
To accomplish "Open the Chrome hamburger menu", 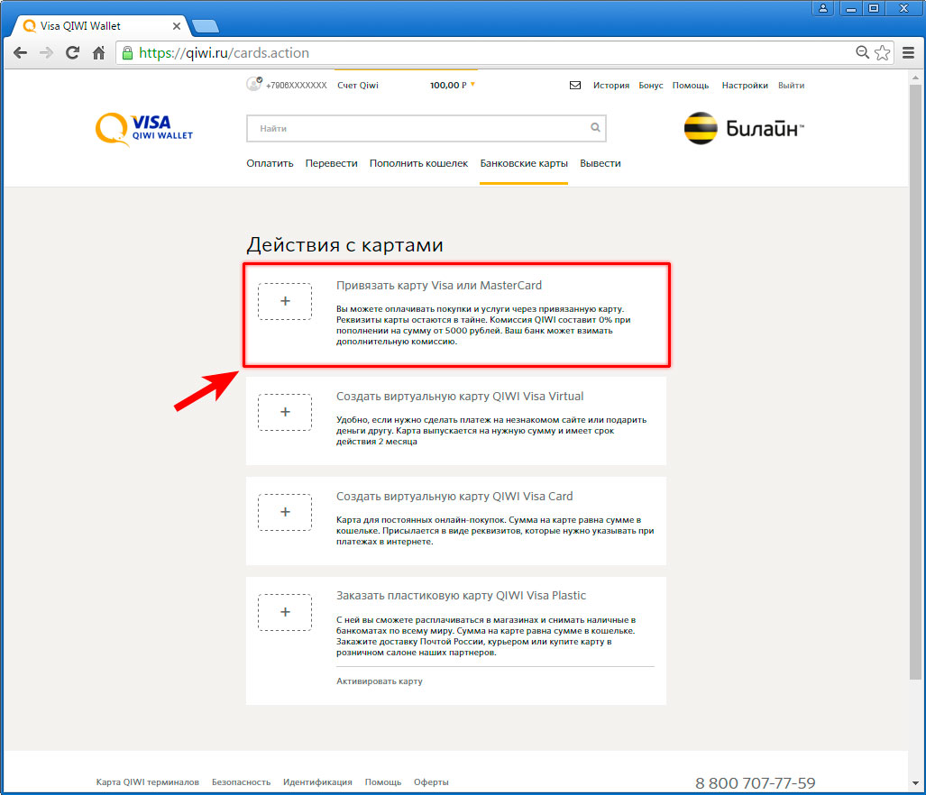I will pyautogui.click(x=908, y=52).
